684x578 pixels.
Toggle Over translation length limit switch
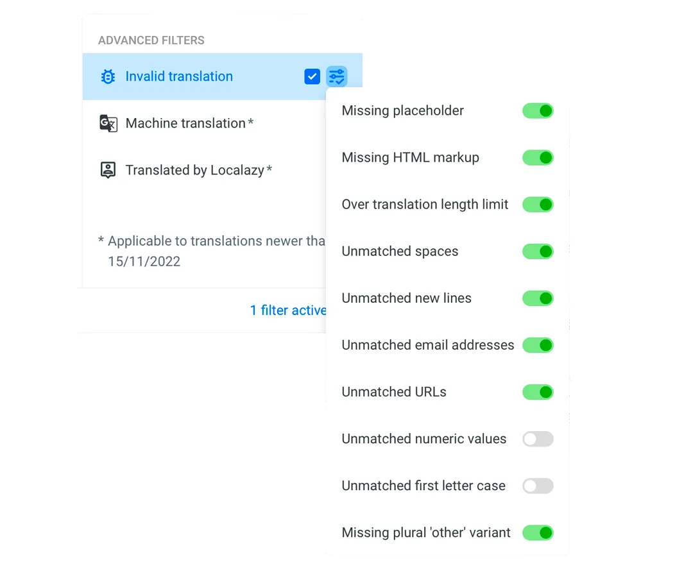pyautogui.click(x=538, y=205)
